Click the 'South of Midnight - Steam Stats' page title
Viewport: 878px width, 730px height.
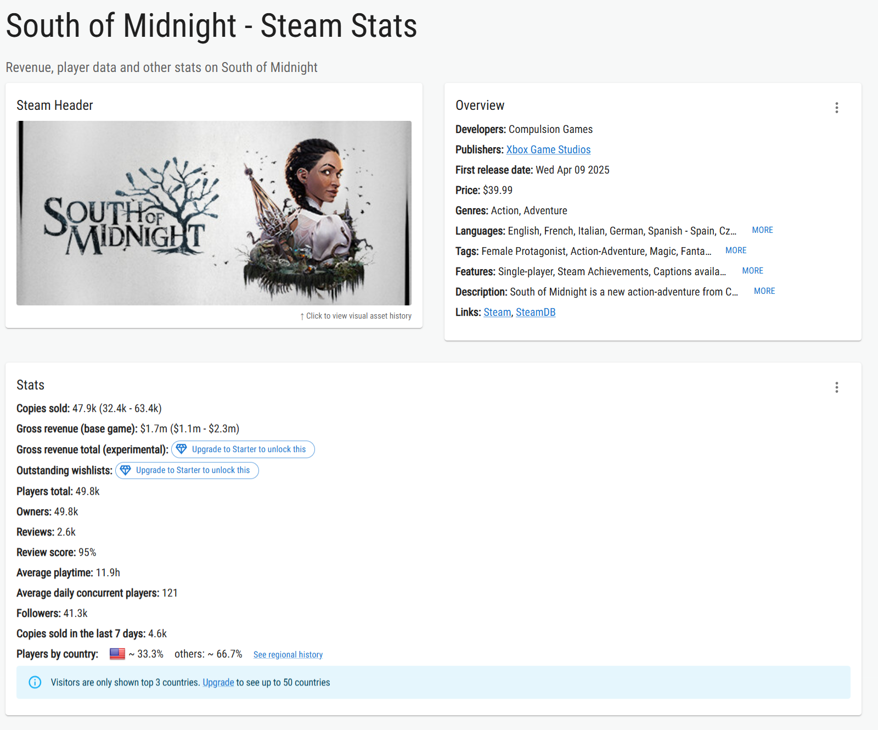[211, 26]
